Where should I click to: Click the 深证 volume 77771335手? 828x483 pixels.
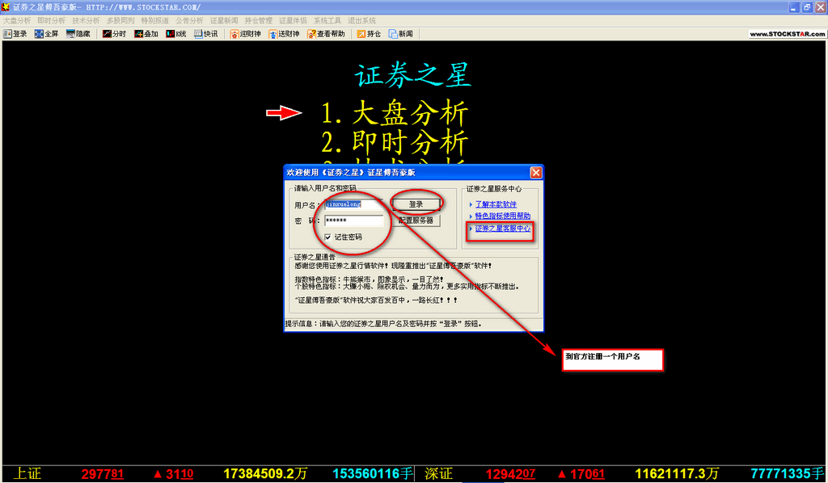788,473
